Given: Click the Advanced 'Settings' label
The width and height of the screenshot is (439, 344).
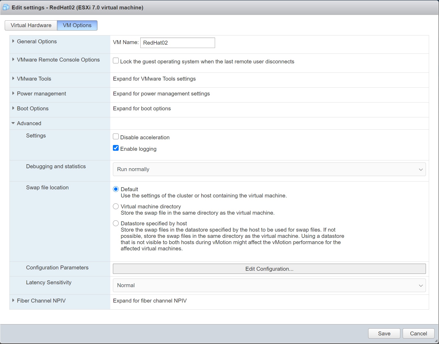Looking at the screenshot, I should click(36, 136).
